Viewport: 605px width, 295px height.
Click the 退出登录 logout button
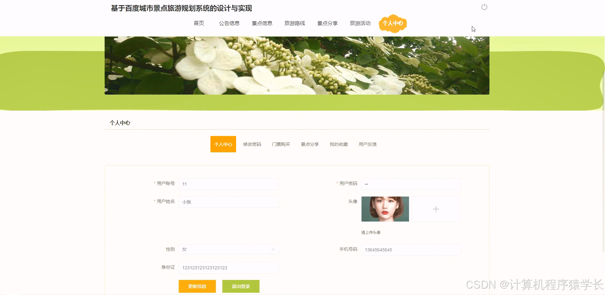[241, 286]
